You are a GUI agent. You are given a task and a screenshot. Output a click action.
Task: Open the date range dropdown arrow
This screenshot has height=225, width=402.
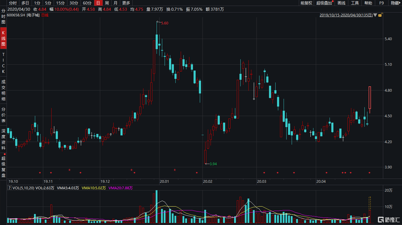click(375, 15)
